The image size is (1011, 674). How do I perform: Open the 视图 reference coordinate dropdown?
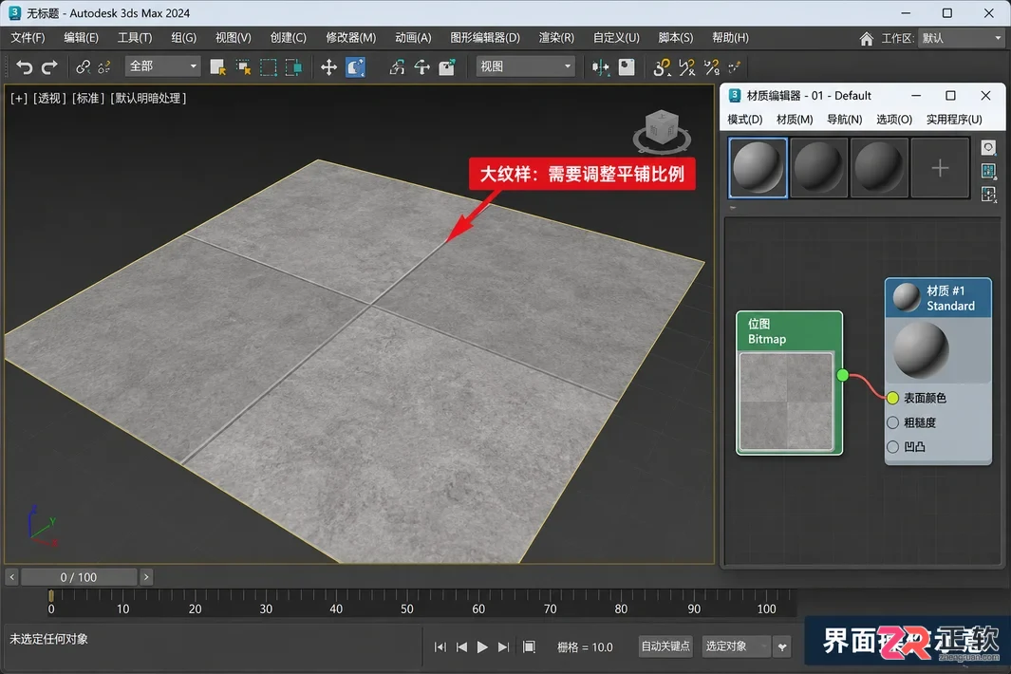click(x=526, y=66)
